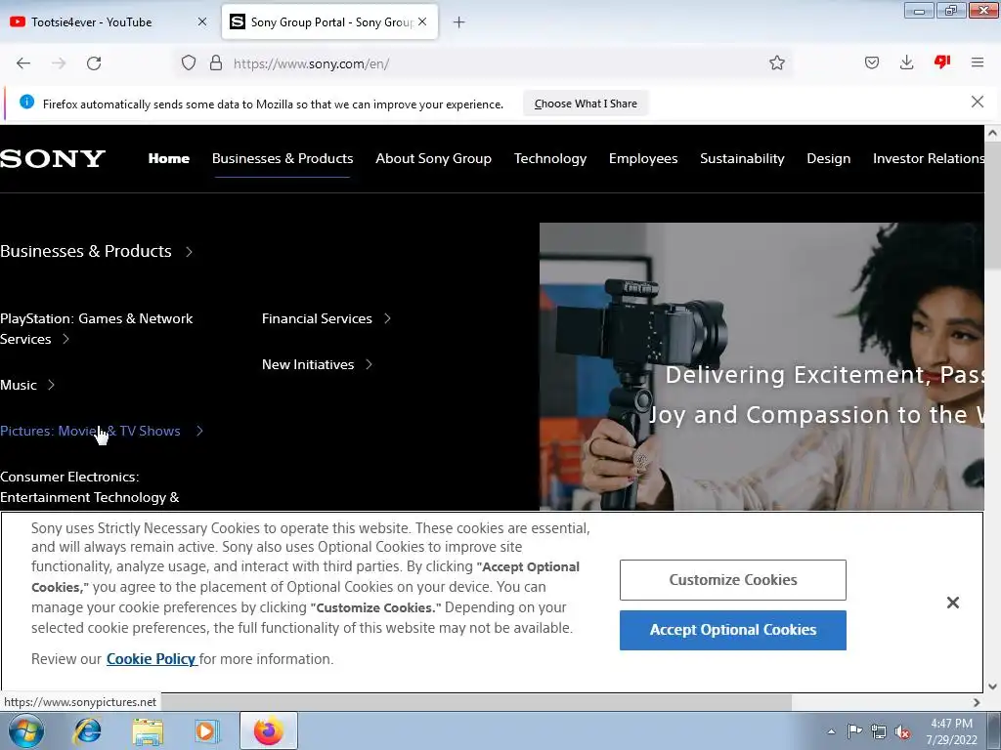
Task: Open Windows Media Player from taskbar
Action: coord(207,731)
